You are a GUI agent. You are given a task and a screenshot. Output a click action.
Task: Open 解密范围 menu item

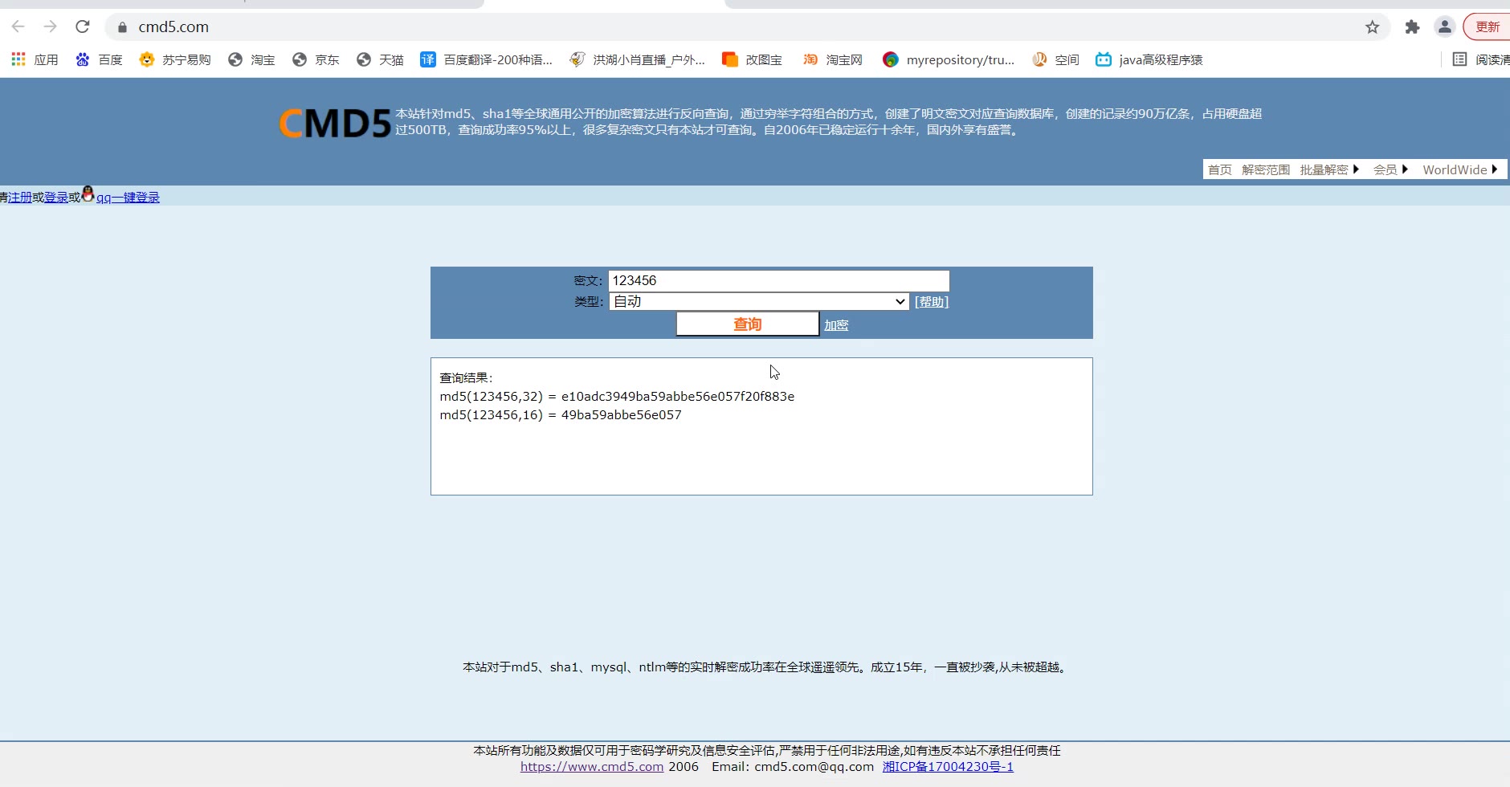(1266, 169)
